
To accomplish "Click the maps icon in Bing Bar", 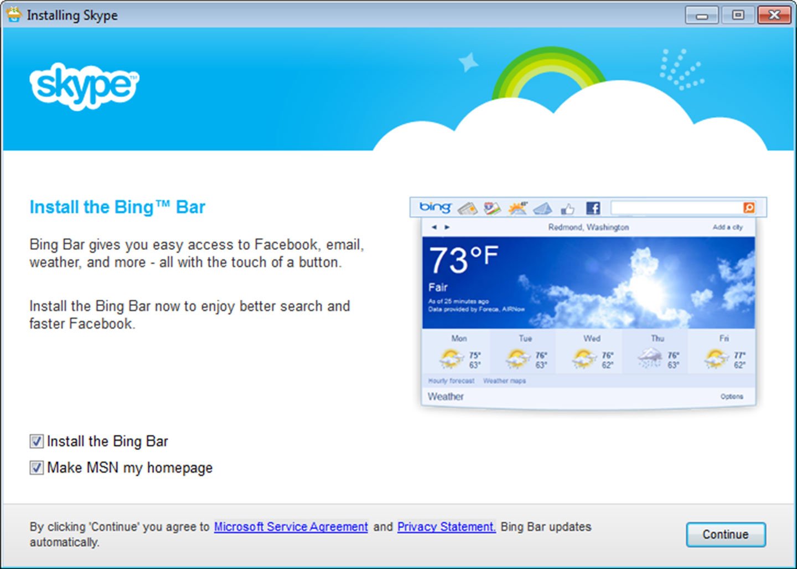I will click(x=492, y=208).
